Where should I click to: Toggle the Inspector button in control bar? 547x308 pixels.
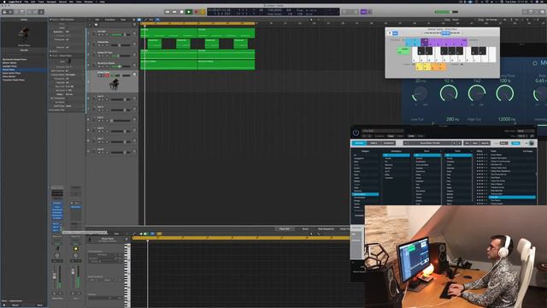(x=10, y=12)
